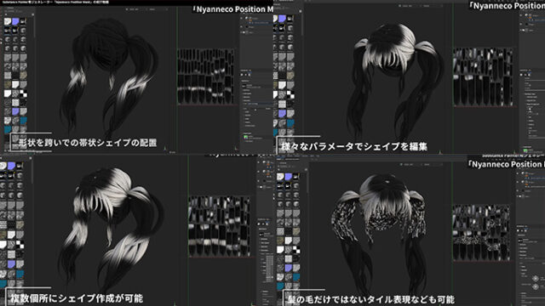
Task: Close the shelf panel in タイル表現 screenshot
Action: (306, 170)
